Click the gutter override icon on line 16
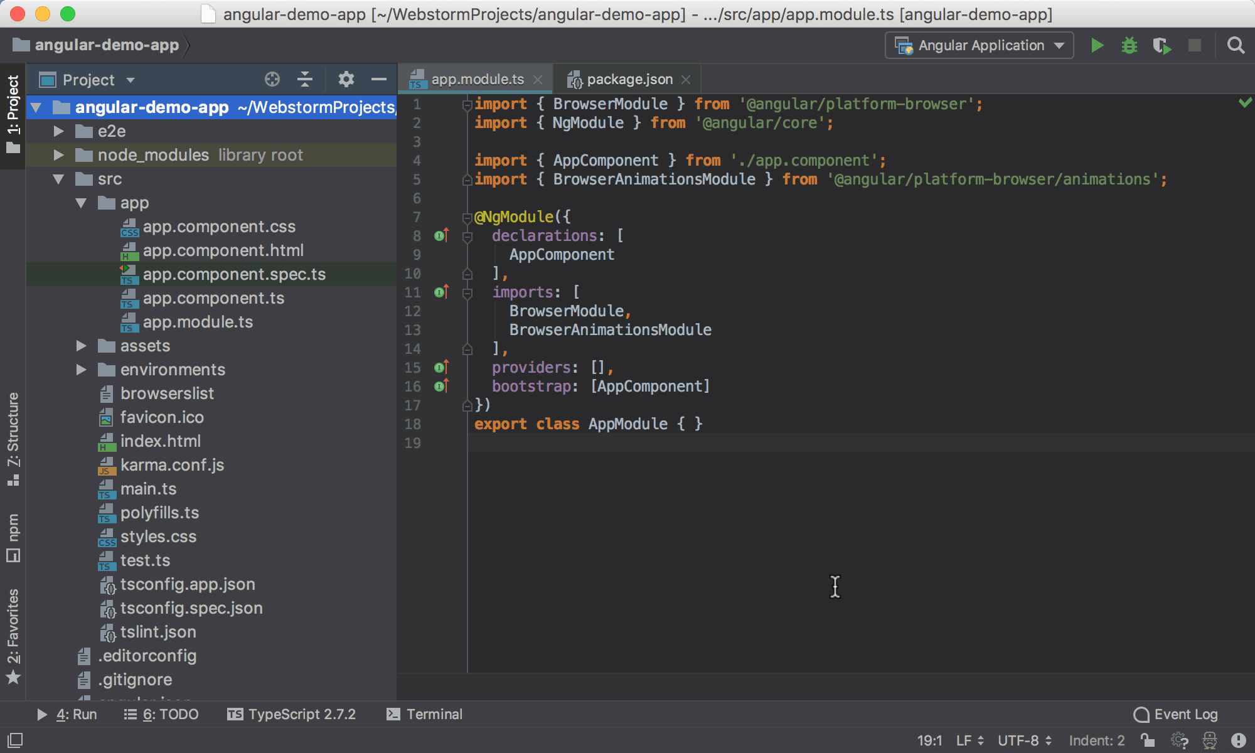Viewport: 1255px width, 753px height. pyautogui.click(x=441, y=386)
